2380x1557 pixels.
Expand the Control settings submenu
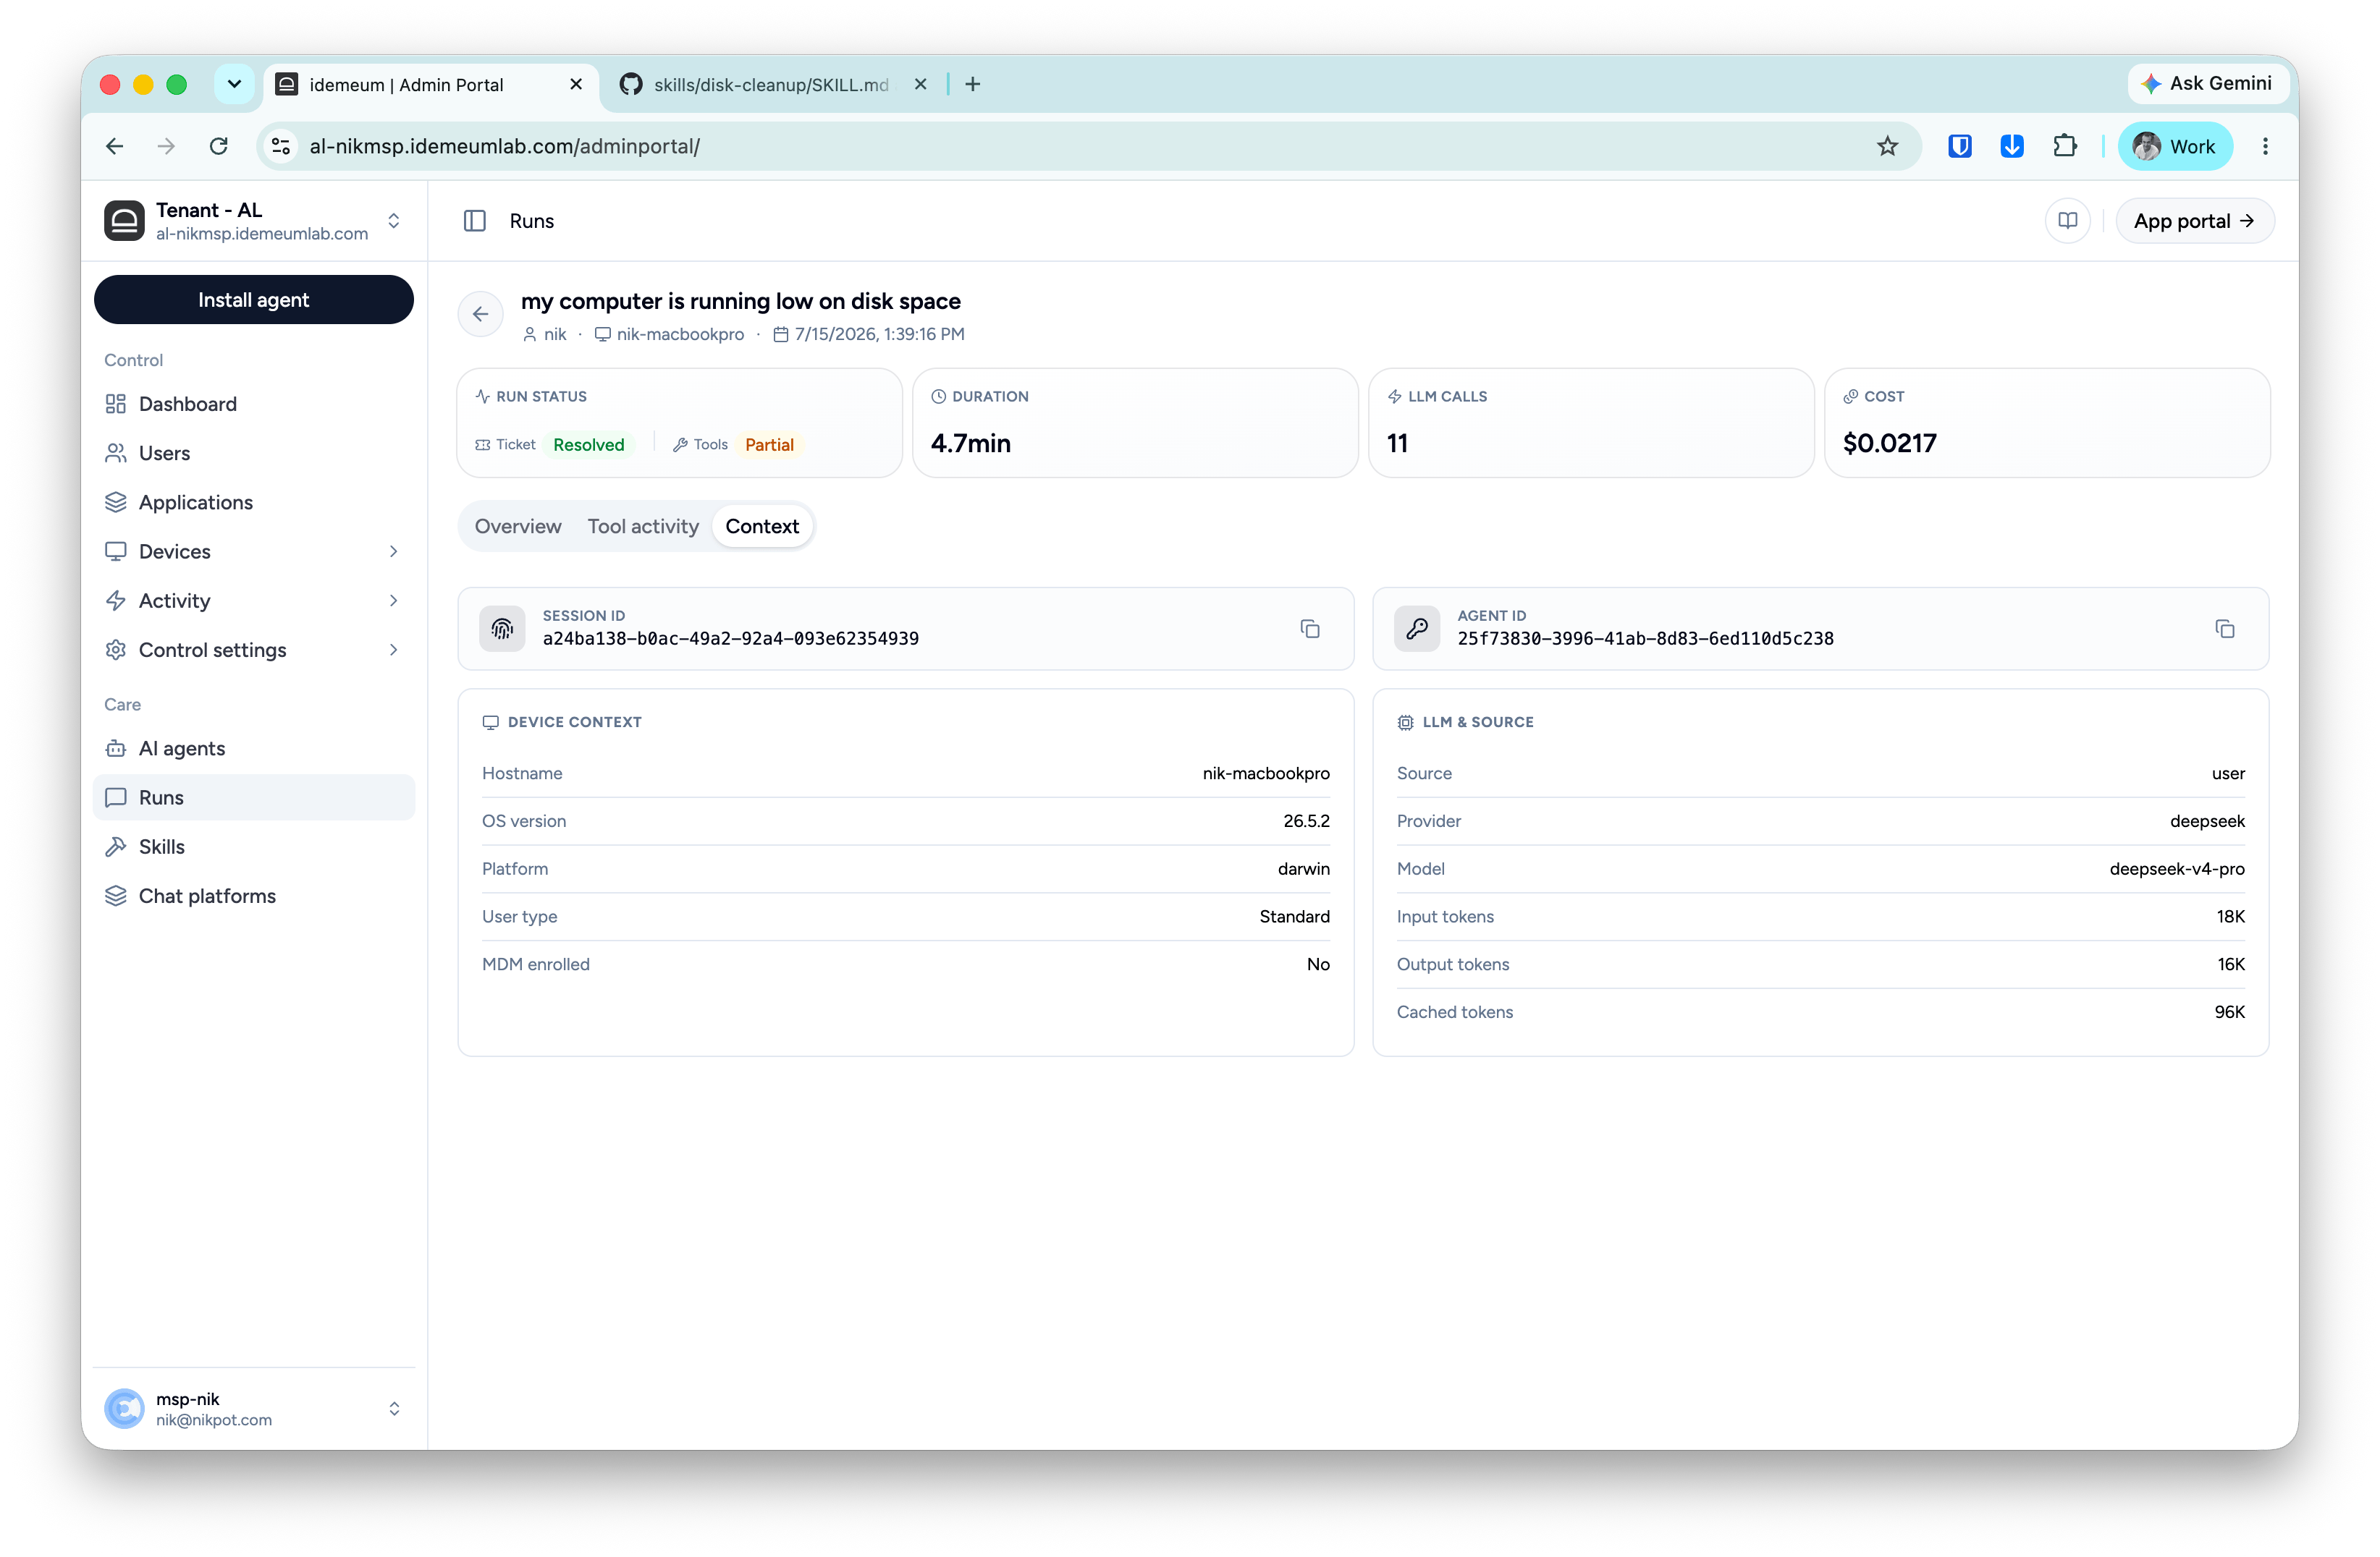point(394,650)
